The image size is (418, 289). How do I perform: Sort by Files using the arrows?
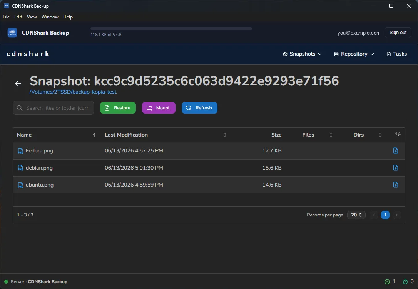click(x=331, y=135)
